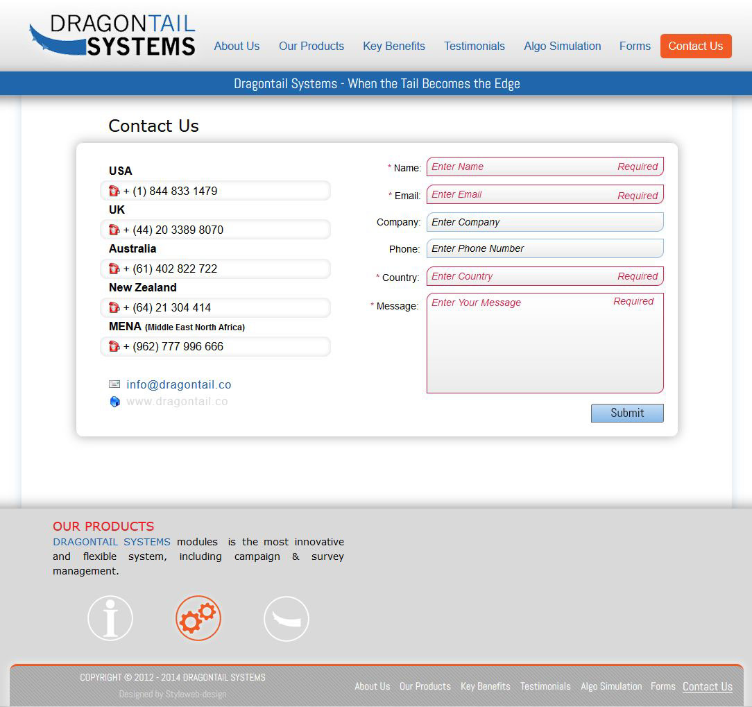752x707 pixels.
Task: Click the orange Contact Us nav button
Action: coord(696,46)
